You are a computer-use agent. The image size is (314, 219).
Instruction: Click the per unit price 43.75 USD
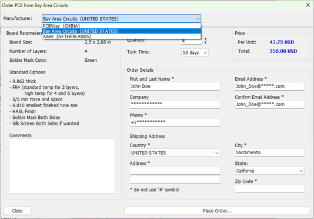tap(282, 42)
